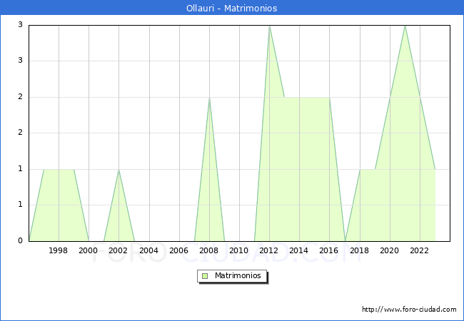Click the 2018 x-axis label
Viewport: 464px width, 321px height.
pyautogui.click(x=360, y=250)
